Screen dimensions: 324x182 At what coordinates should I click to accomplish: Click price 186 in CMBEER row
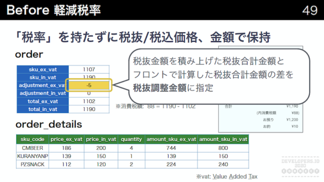(66, 148)
